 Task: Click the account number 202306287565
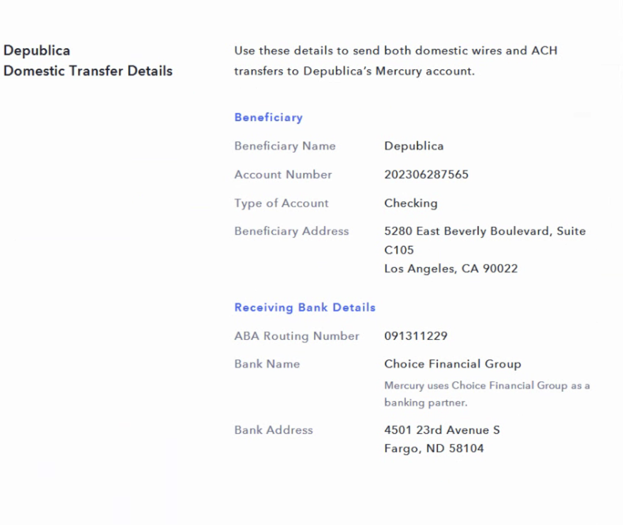(426, 175)
